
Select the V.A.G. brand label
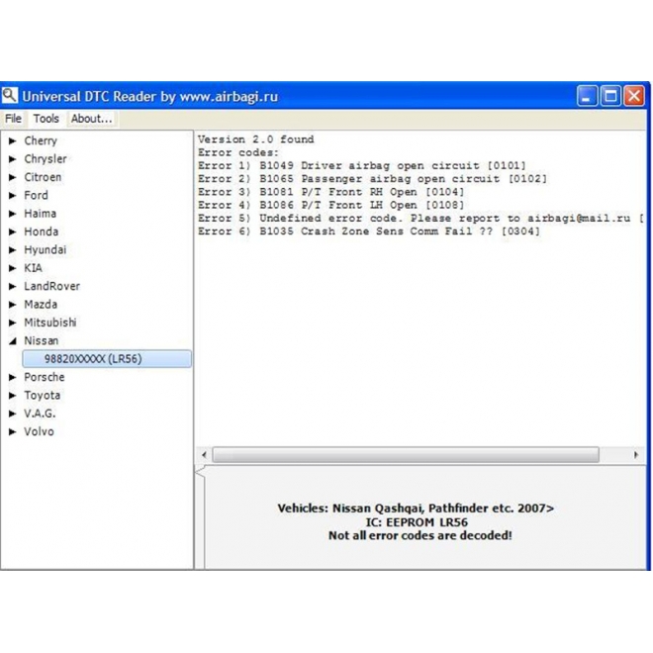click(40, 414)
